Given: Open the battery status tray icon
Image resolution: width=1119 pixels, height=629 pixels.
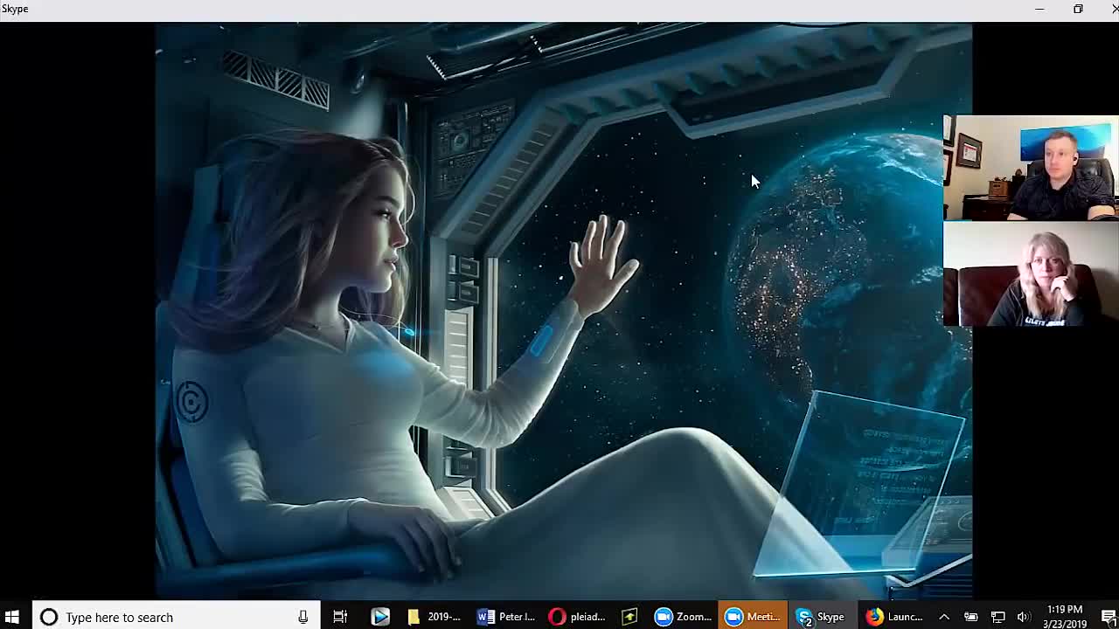Looking at the screenshot, I should coord(970,617).
